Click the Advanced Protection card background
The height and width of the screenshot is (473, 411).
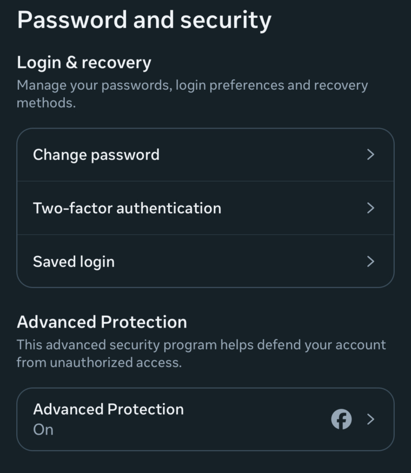[243, 418]
